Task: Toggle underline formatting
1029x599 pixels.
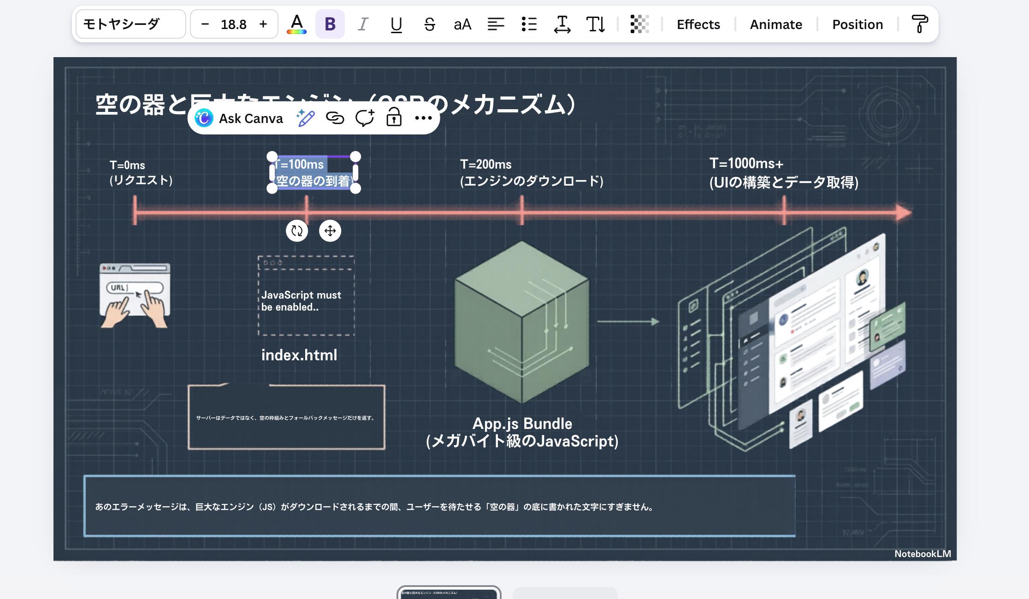Action: (396, 24)
